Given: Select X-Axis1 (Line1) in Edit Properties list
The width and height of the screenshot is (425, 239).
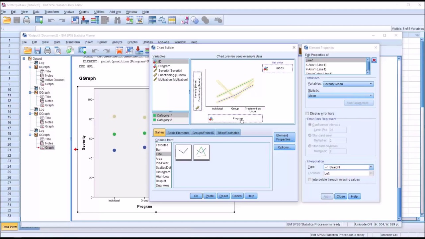Looking at the screenshot, I should click(335, 65).
